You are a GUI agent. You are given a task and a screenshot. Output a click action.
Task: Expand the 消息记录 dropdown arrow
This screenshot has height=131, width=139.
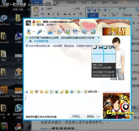[99, 92]
